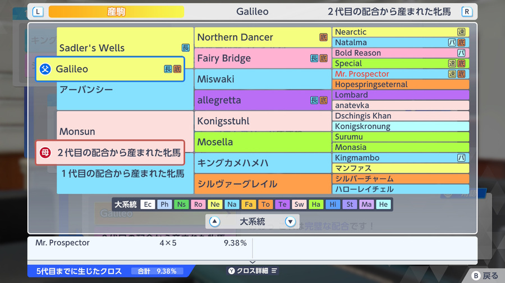The height and width of the screenshot is (283, 505).
Task: Click the L shoulder button icon
Action: point(38,12)
